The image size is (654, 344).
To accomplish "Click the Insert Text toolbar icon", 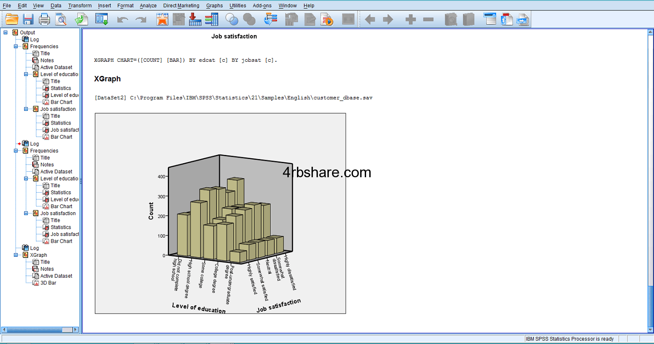I will [x=523, y=19].
